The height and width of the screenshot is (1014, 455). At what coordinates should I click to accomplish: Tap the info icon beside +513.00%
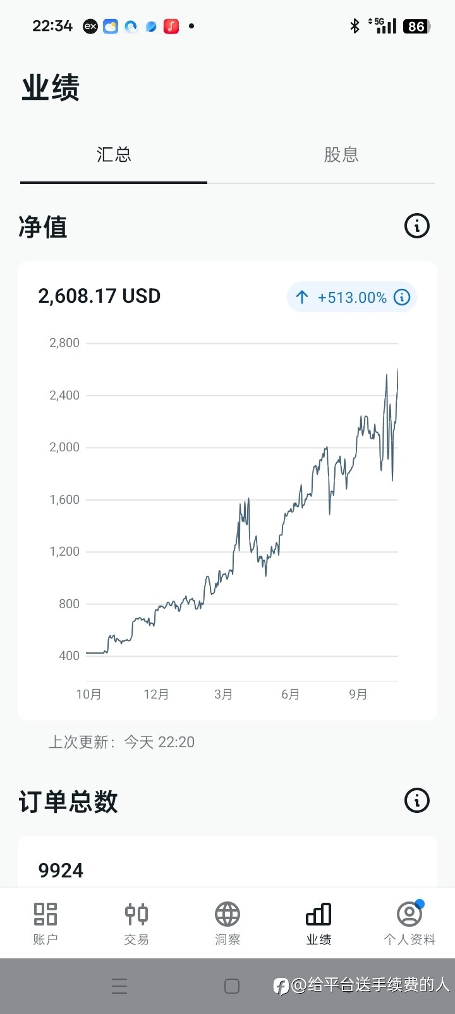tap(402, 297)
